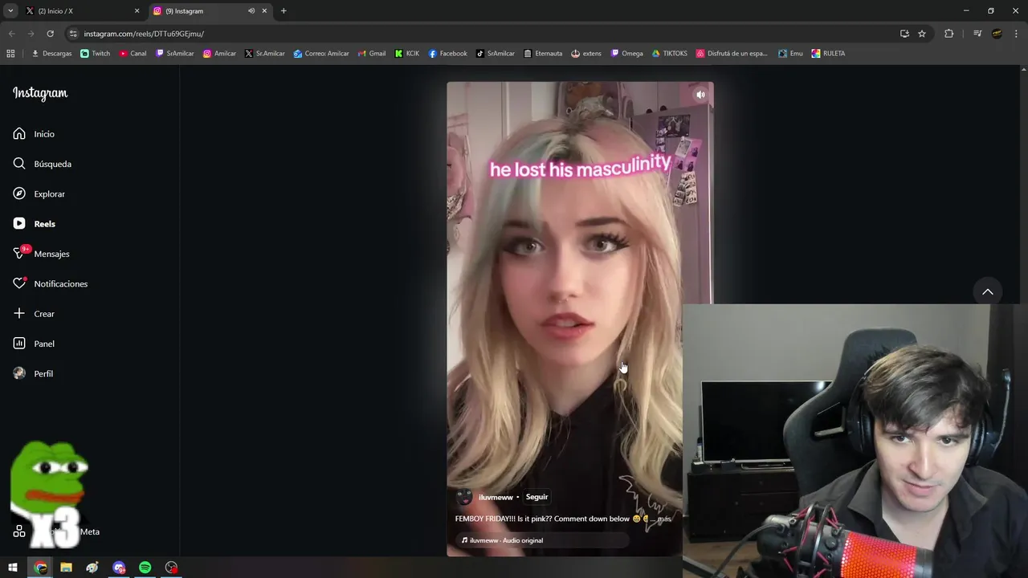The height and width of the screenshot is (578, 1028).
Task: Open Panel dashboard icon
Action: [19, 344]
